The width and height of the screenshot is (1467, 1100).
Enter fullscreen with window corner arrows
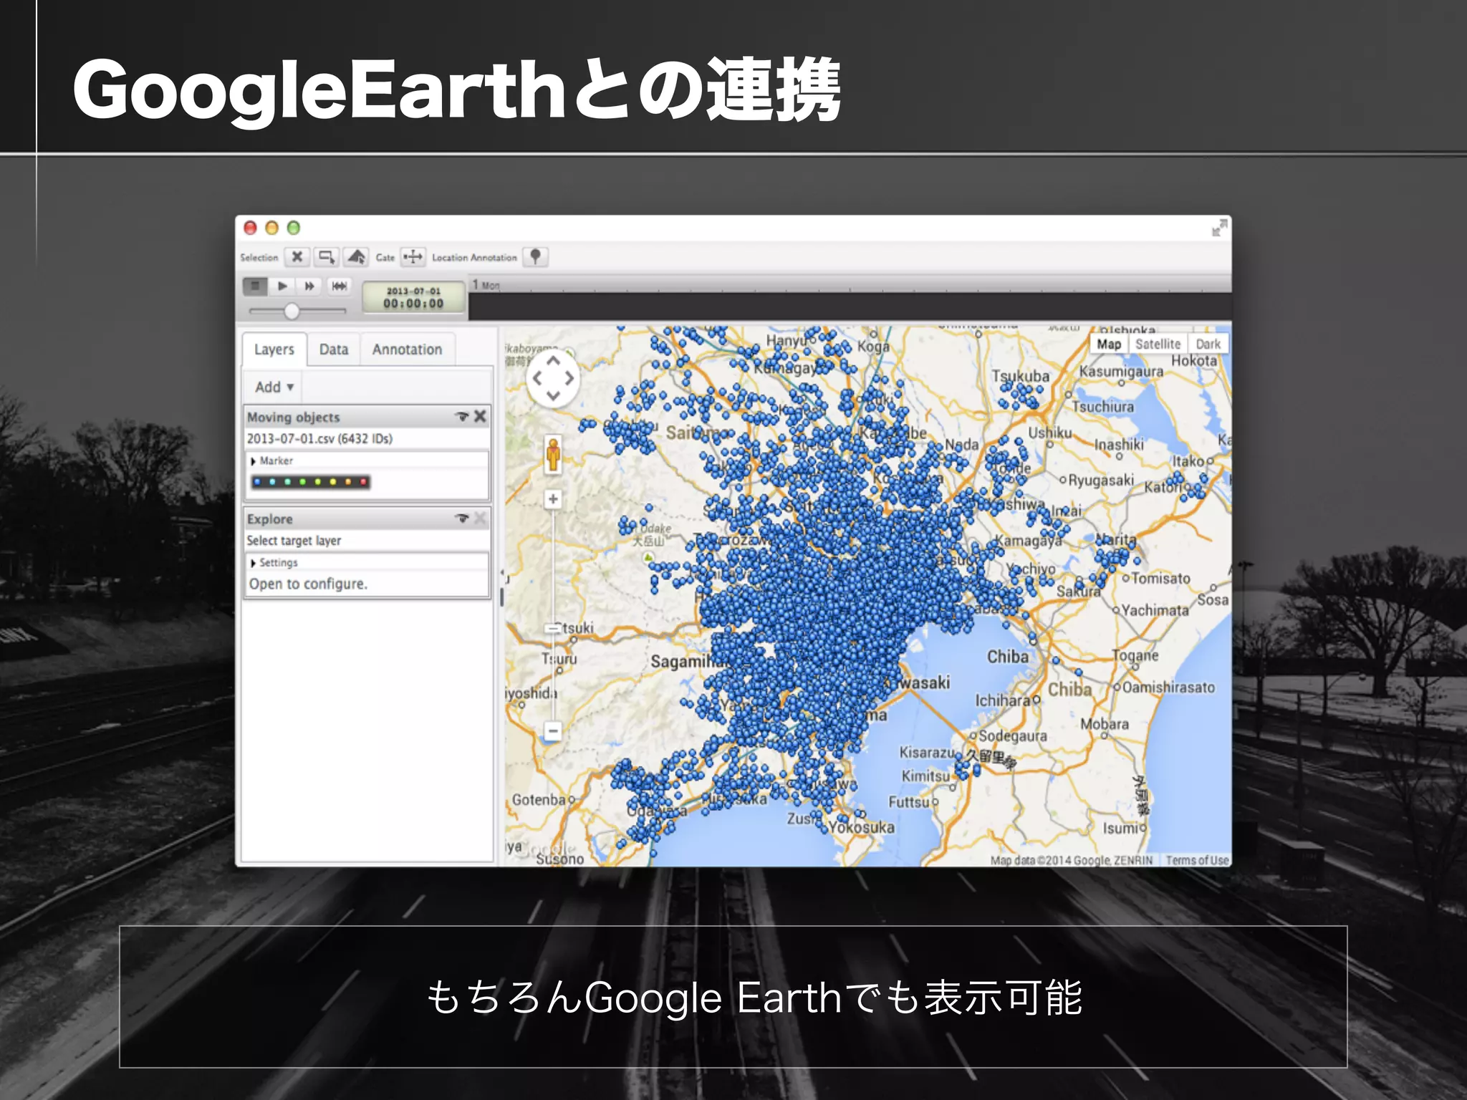click(x=1218, y=228)
